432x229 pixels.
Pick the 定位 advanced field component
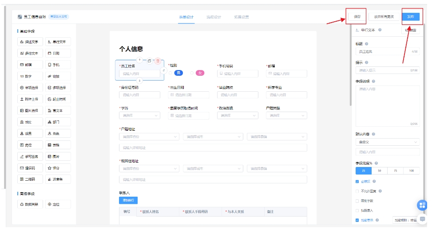click(58, 204)
